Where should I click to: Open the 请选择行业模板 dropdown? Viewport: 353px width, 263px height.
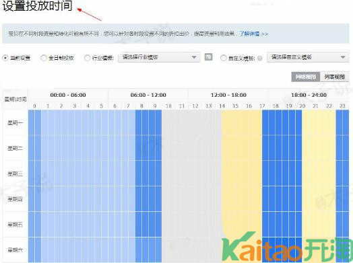coord(159,57)
